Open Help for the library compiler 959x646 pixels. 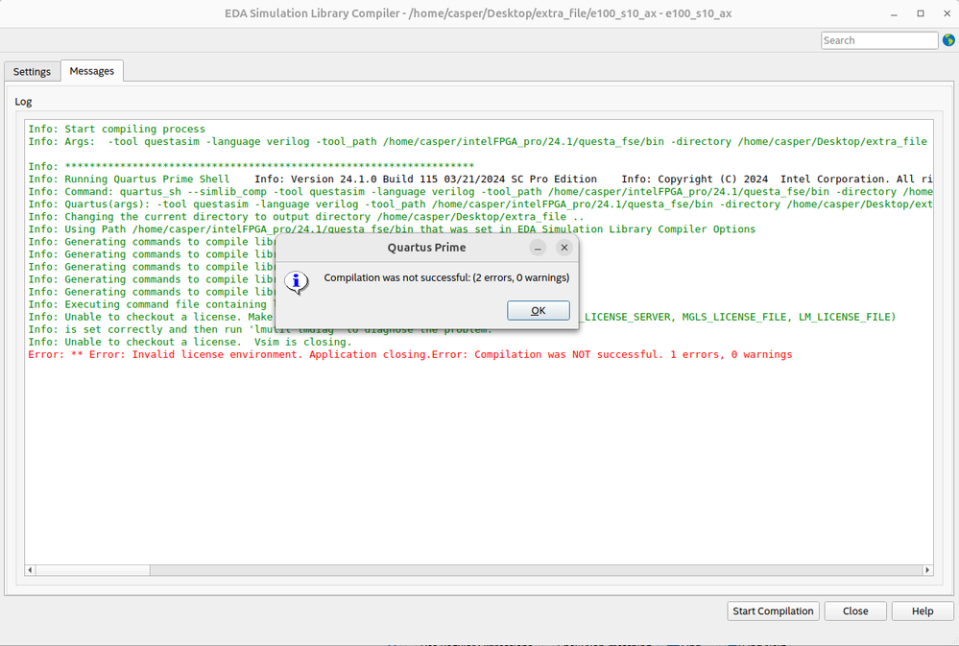[923, 610]
